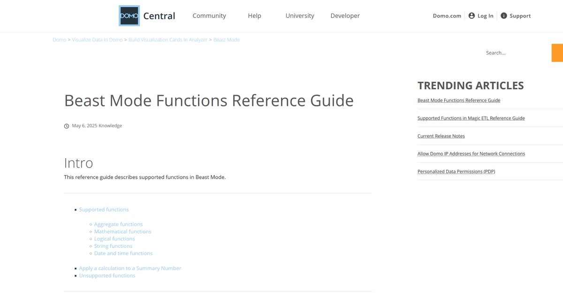Jump to Aggregate functions section

pos(118,224)
